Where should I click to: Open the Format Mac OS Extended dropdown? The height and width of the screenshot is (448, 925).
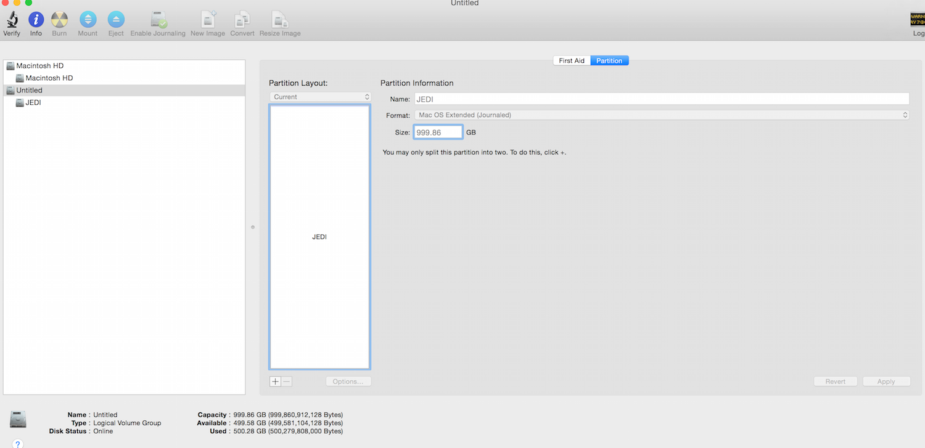[x=661, y=115]
